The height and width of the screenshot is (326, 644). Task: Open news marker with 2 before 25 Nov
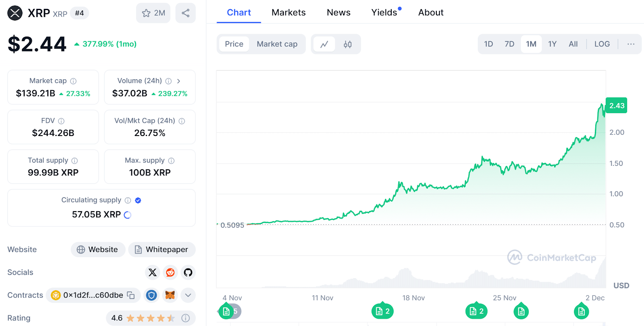tap(477, 311)
